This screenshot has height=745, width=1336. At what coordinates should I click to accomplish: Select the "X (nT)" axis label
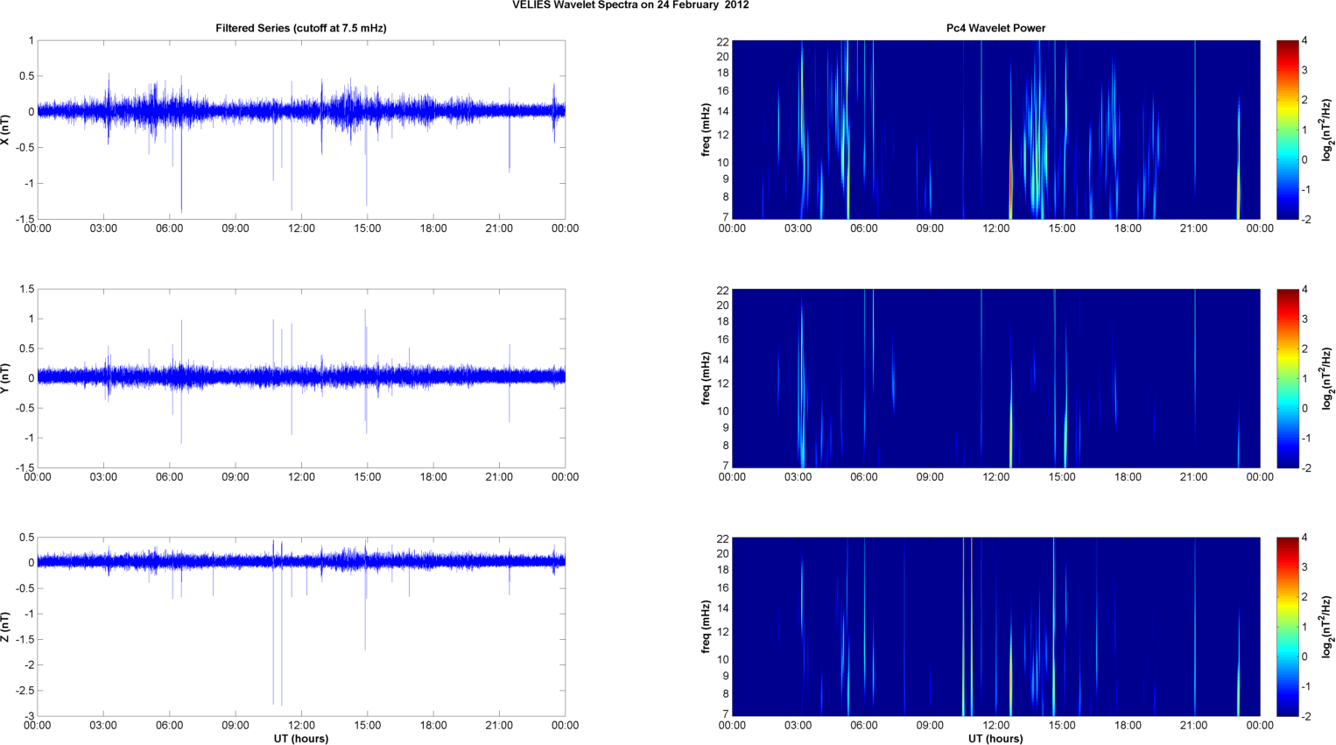click(x=6, y=130)
